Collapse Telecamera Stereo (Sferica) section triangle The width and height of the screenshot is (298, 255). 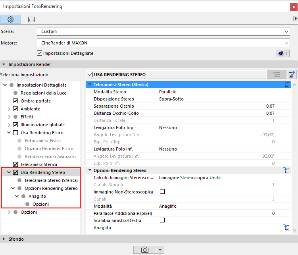[x=90, y=84]
